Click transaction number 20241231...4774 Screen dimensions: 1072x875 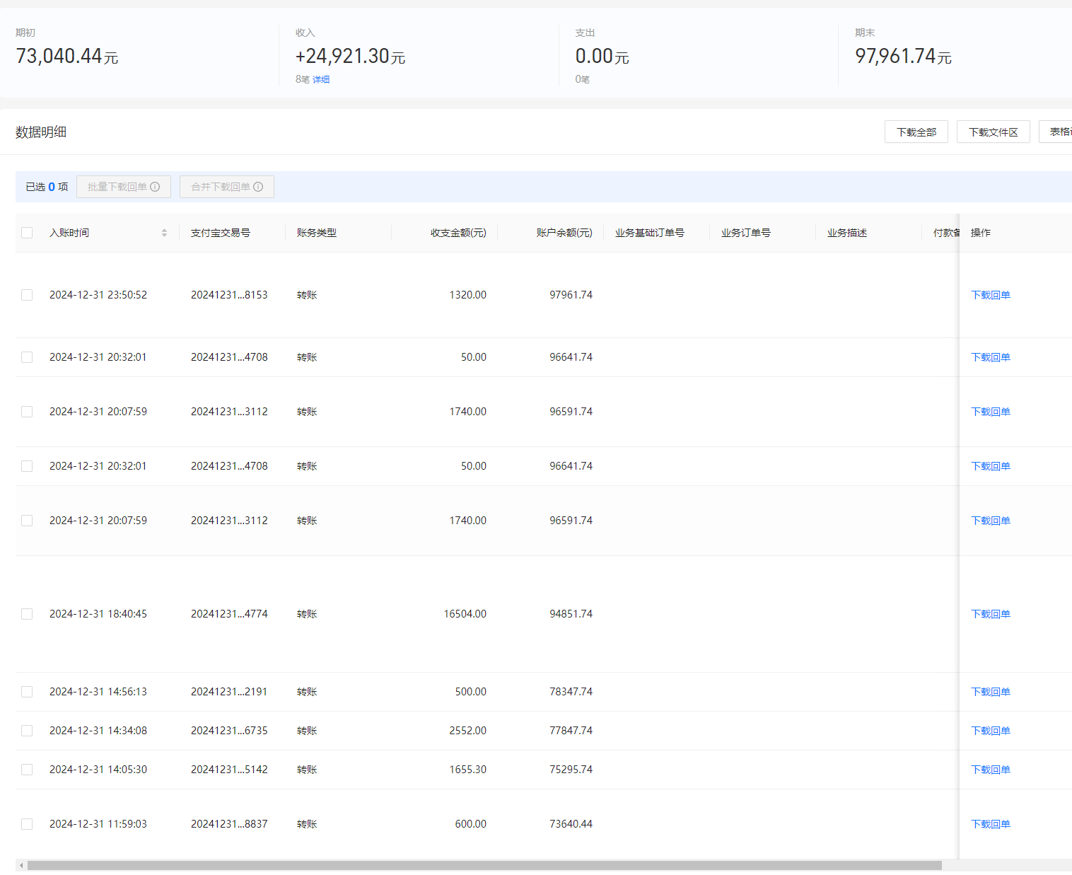click(x=229, y=614)
